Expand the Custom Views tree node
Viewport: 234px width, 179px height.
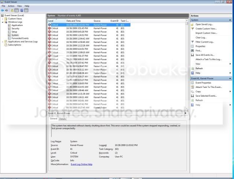click(x=3, y=19)
